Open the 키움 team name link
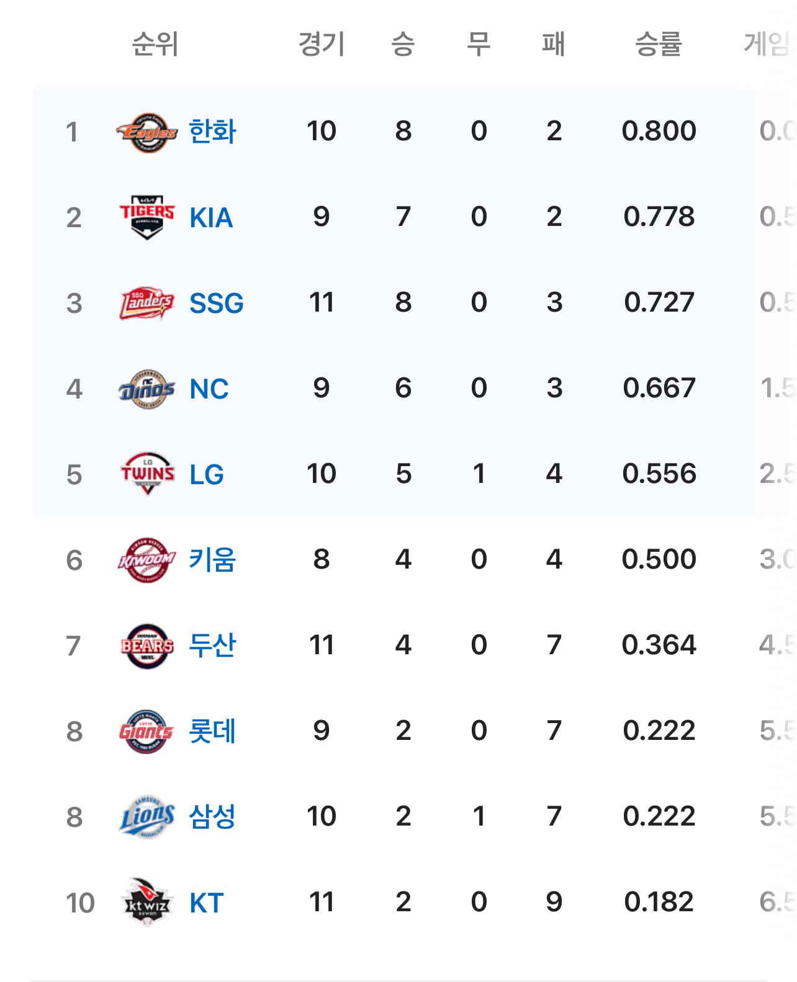This screenshot has height=982, width=797. (x=212, y=560)
